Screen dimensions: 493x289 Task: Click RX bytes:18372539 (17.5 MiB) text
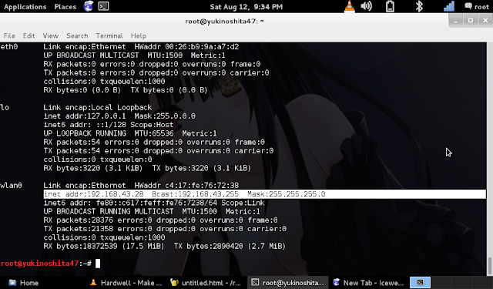(104, 247)
